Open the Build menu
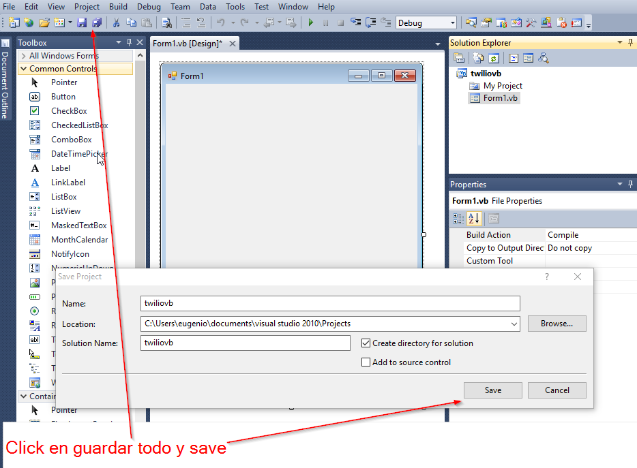637x468 pixels. [118, 7]
